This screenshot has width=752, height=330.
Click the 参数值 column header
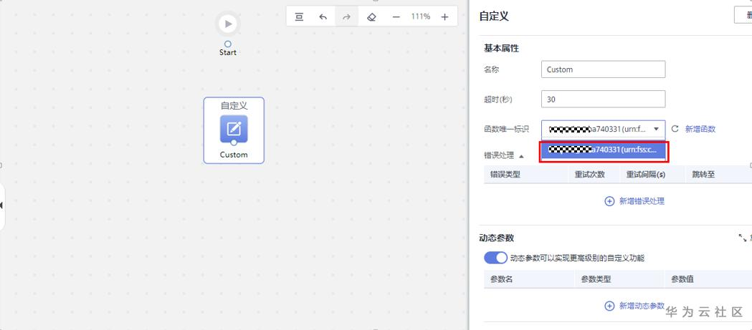682,279
